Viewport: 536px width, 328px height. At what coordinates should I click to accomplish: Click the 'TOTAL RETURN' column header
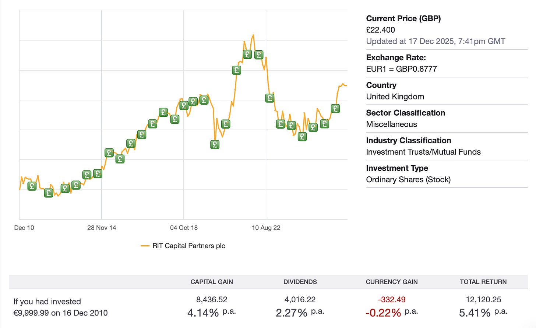point(483,282)
